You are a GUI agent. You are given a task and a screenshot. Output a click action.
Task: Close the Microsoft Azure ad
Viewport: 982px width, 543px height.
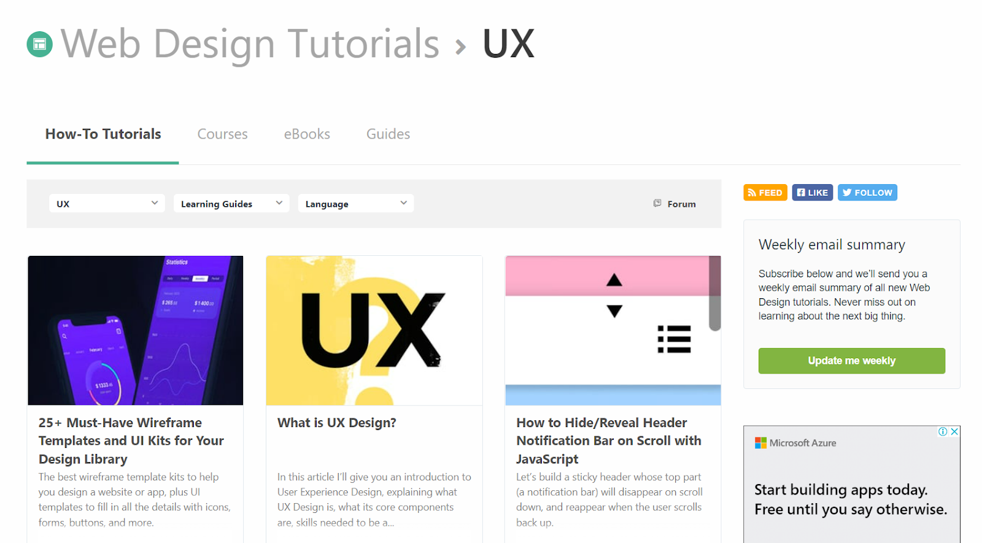pyautogui.click(x=954, y=432)
